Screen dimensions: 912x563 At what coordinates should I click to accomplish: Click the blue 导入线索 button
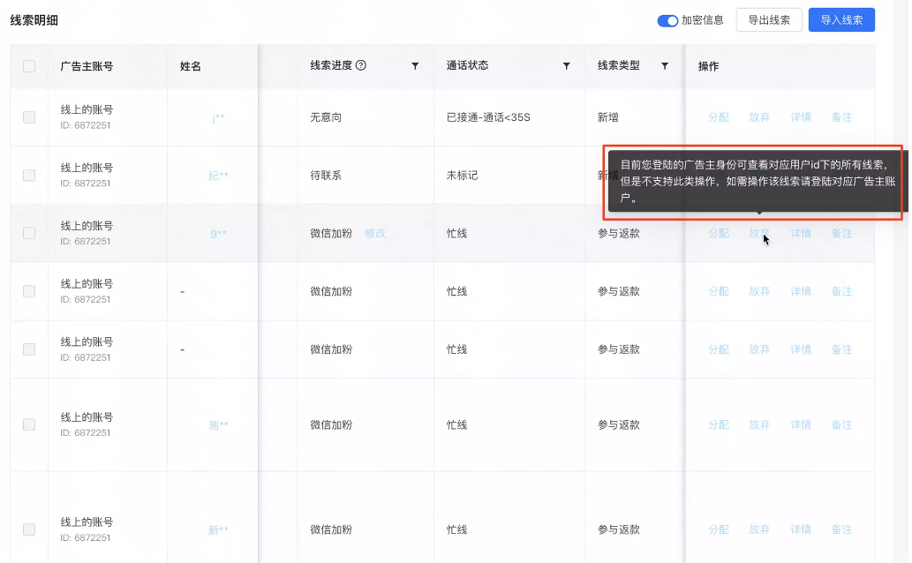[840, 19]
